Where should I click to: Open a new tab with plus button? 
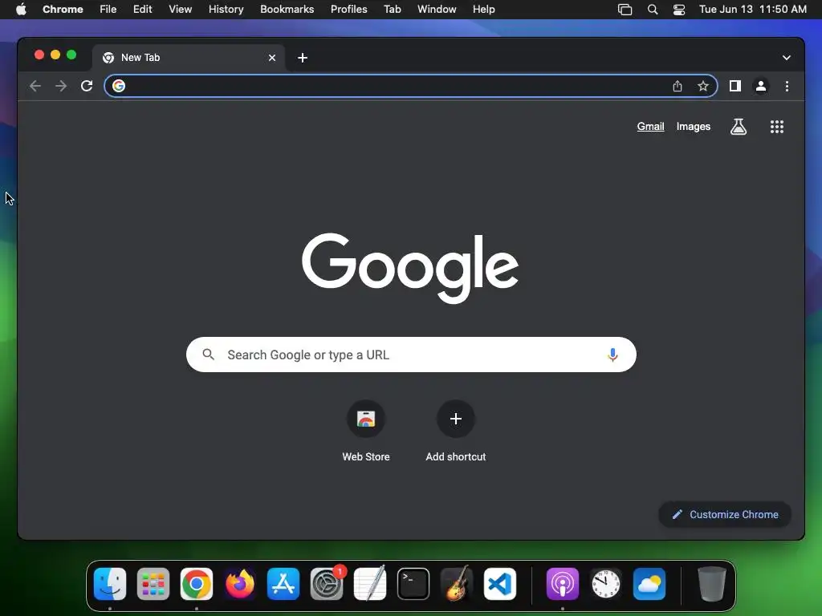[x=303, y=58]
